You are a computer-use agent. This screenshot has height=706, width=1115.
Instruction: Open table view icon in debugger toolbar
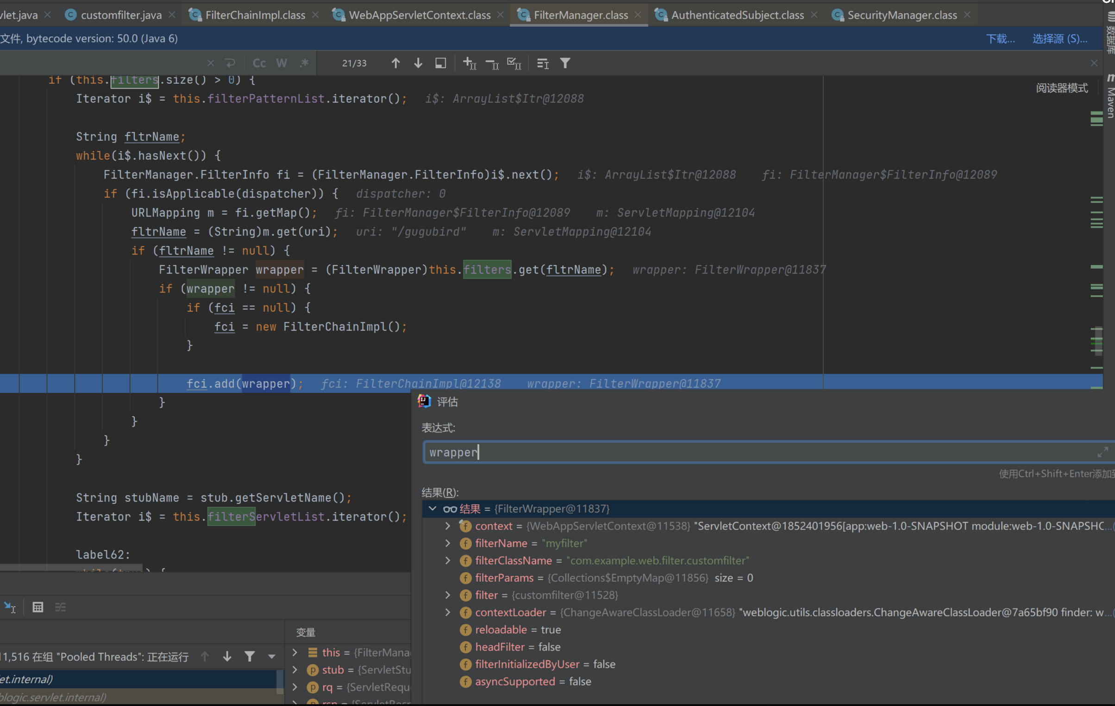pyautogui.click(x=38, y=607)
